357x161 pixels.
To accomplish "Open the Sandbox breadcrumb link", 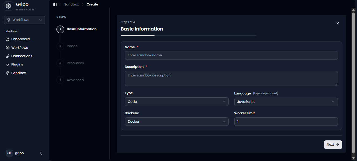I will click(x=71, y=4).
